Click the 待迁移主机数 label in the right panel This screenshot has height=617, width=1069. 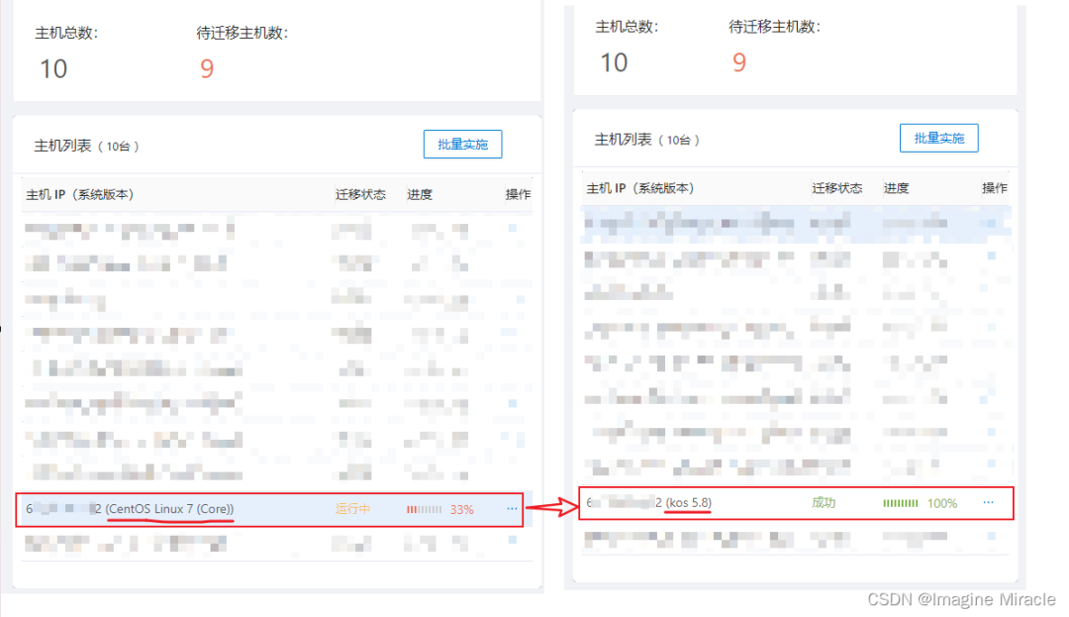pos(774,27)
